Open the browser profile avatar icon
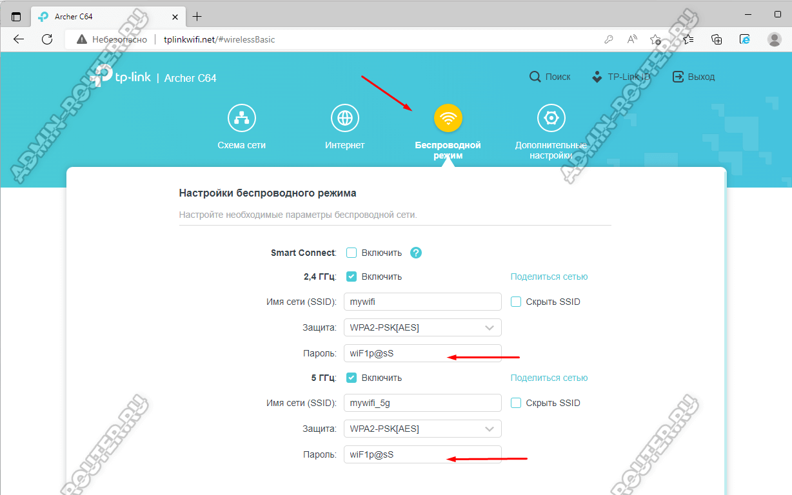 coord(775,39)
